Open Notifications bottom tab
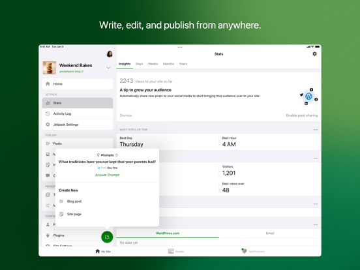This screenshot has height=270, width=360. [253, 251]
